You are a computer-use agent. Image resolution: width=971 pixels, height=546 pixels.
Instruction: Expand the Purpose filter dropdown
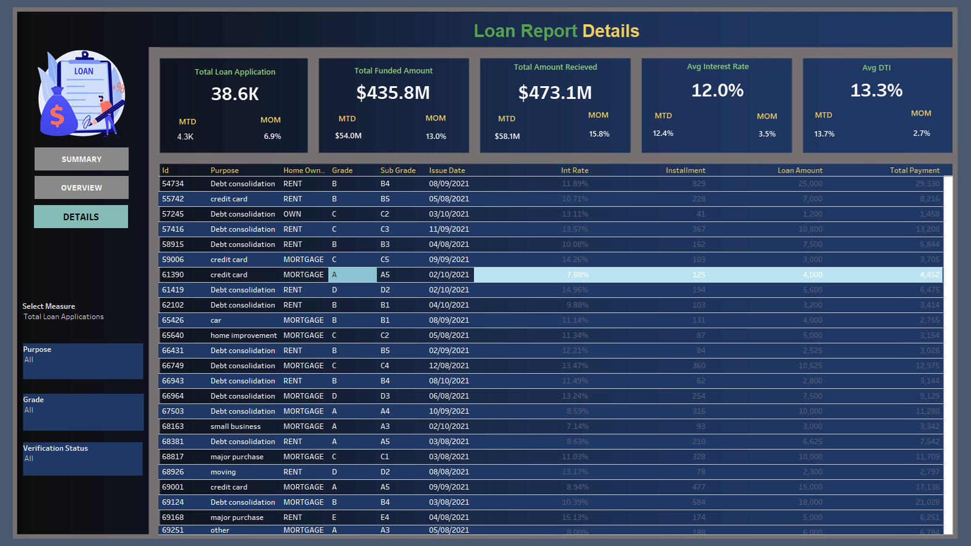(83, 360)
